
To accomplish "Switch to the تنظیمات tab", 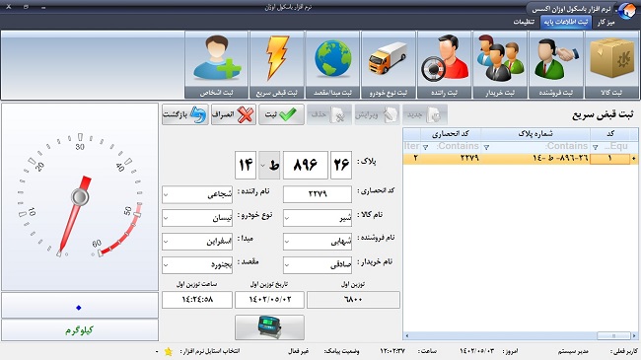I will 524,22.
